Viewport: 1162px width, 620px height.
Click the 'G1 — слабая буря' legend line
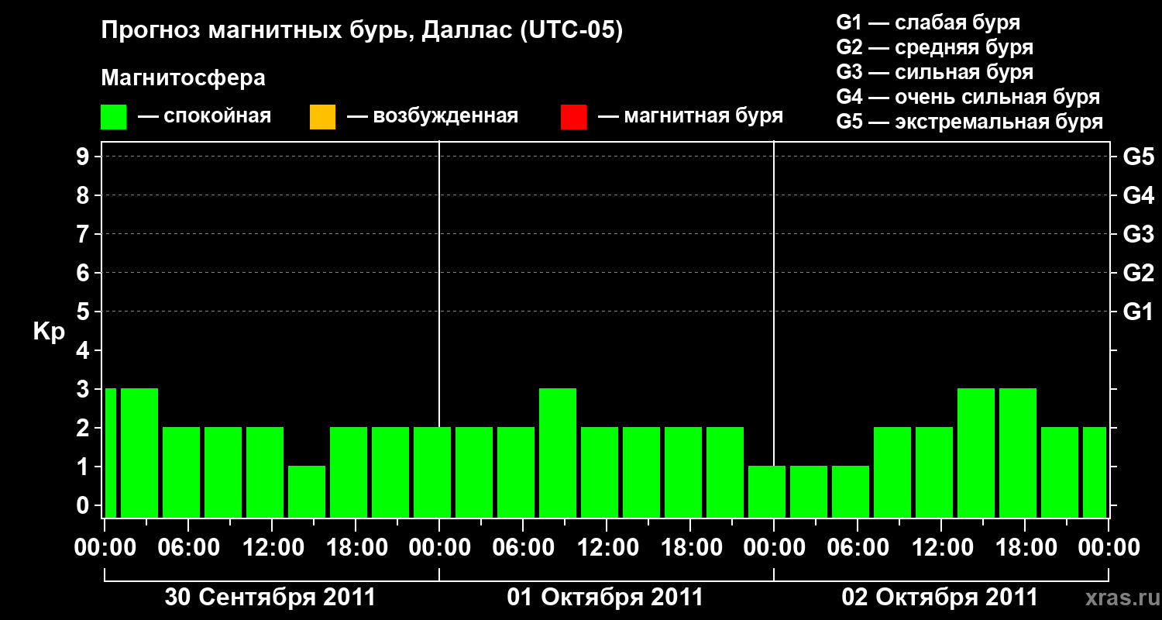(928, 22)
